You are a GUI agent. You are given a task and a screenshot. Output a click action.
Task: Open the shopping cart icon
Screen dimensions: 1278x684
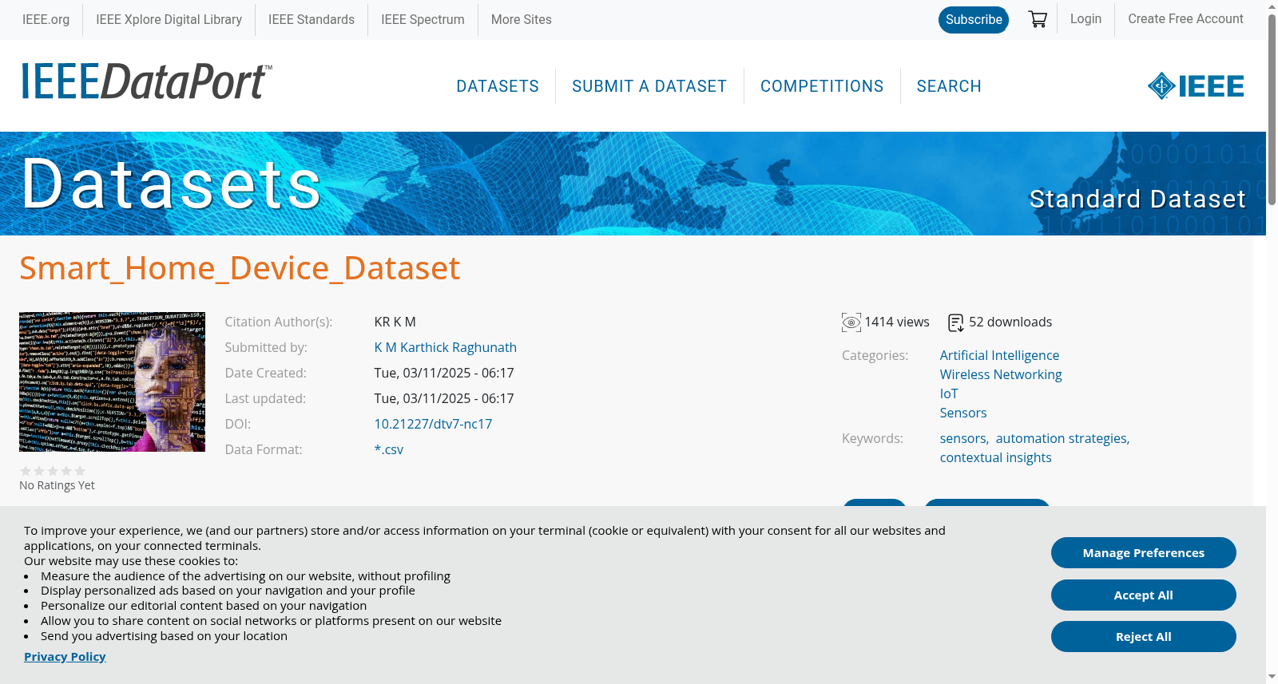1038,19
